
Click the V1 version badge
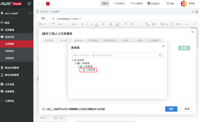pos(195,24)
